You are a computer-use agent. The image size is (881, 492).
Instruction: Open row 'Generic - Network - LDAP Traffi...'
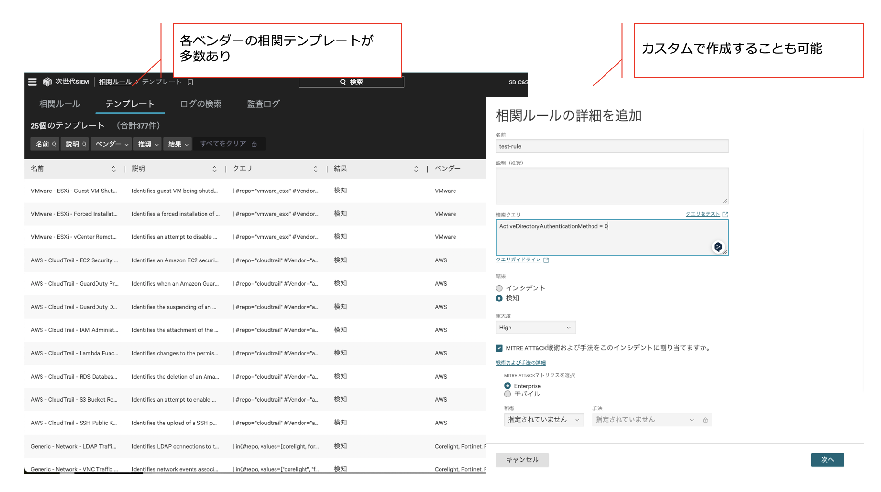(255, 447)
